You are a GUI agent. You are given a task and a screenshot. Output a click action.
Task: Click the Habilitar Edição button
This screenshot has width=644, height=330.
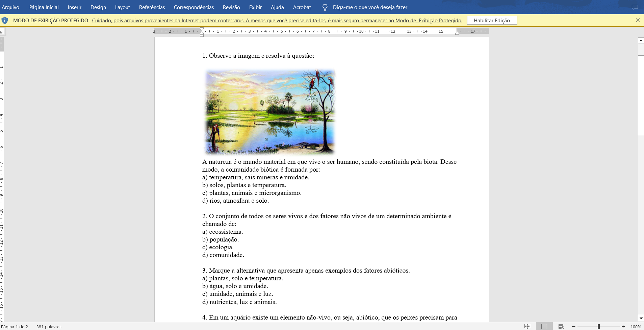coord(492,20)
